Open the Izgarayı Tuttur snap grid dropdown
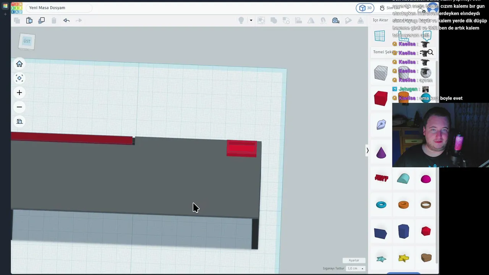 click(355, 269)
